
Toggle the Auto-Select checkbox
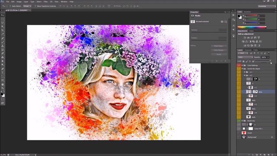(x=10, y=6)
